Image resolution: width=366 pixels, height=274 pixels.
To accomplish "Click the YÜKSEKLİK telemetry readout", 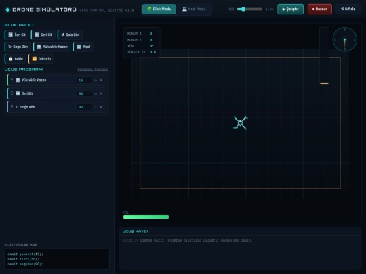I will 152,52.
